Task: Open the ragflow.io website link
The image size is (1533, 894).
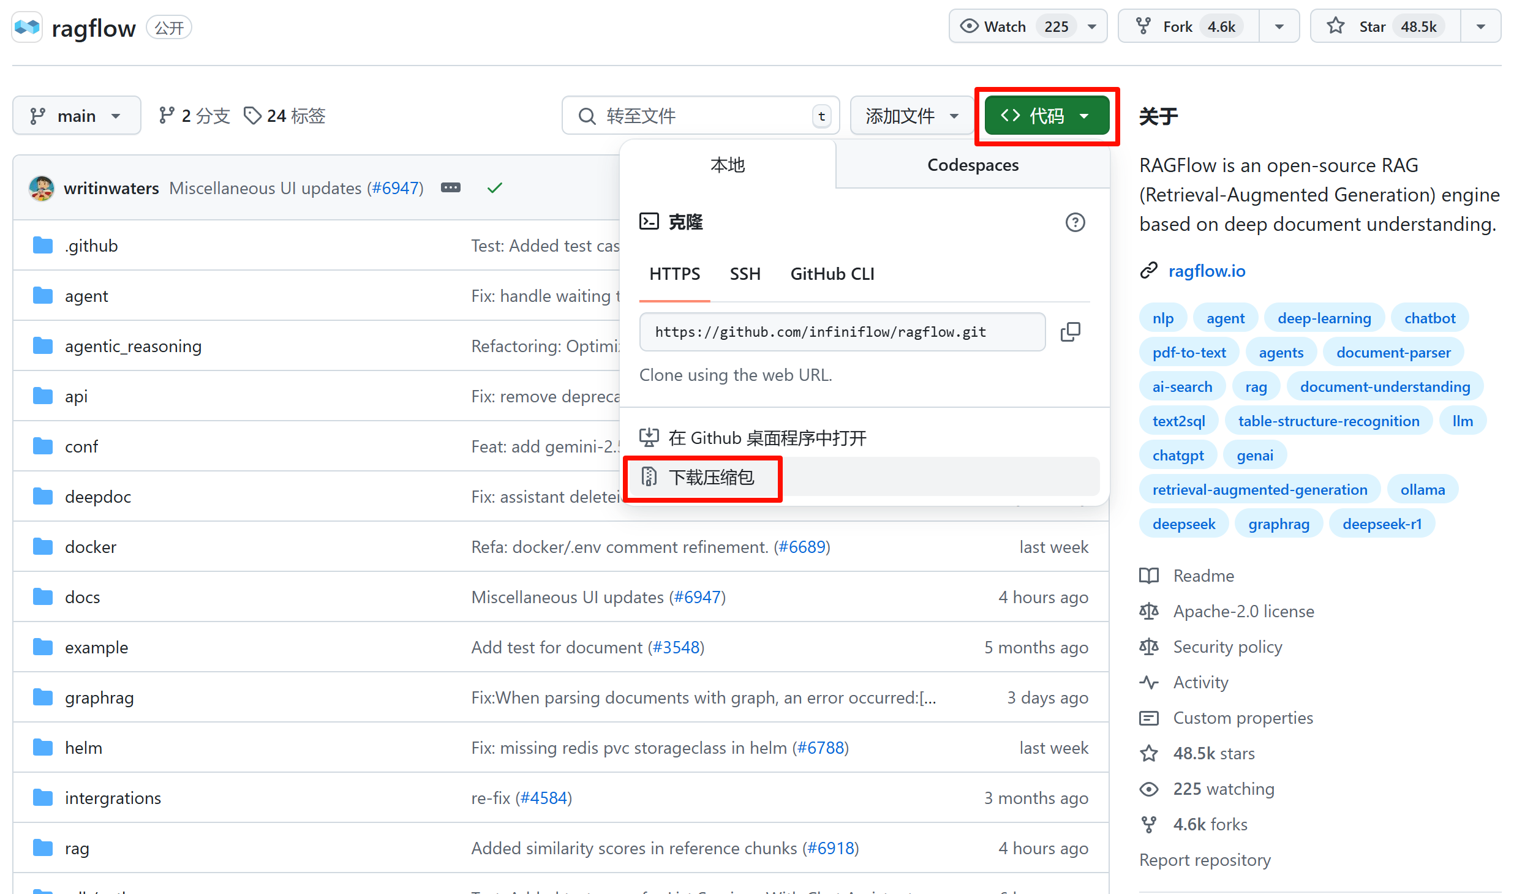Action: (x=1207, y=271)
